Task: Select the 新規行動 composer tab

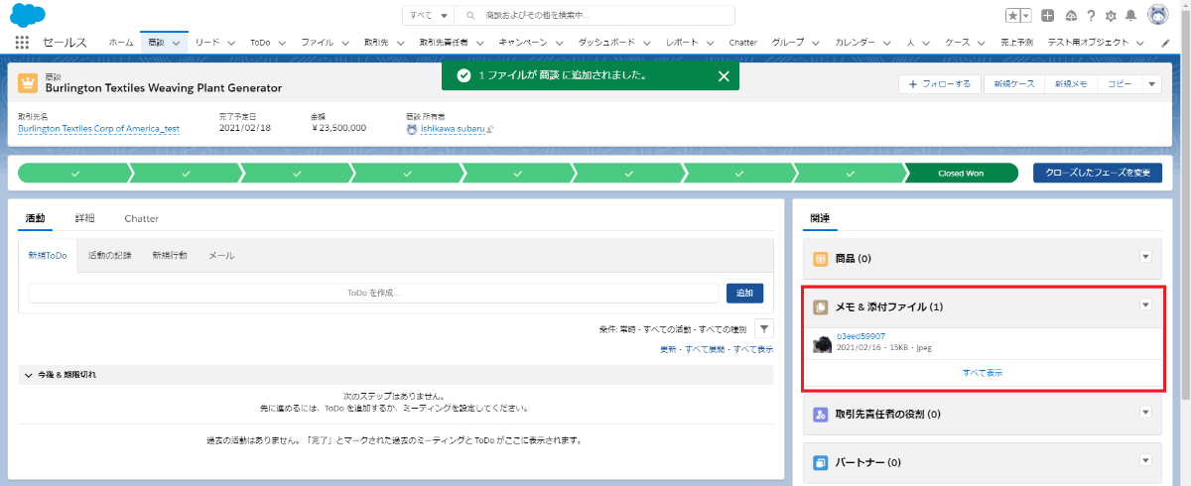Action: [170, 255]
